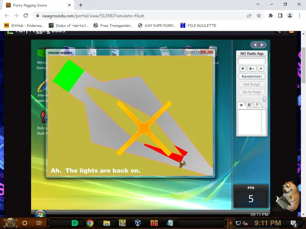The height and width of the screenshot is (229, 306).
Task: Open the notification center with 2 alerts
Action: [x=293, y=223]
